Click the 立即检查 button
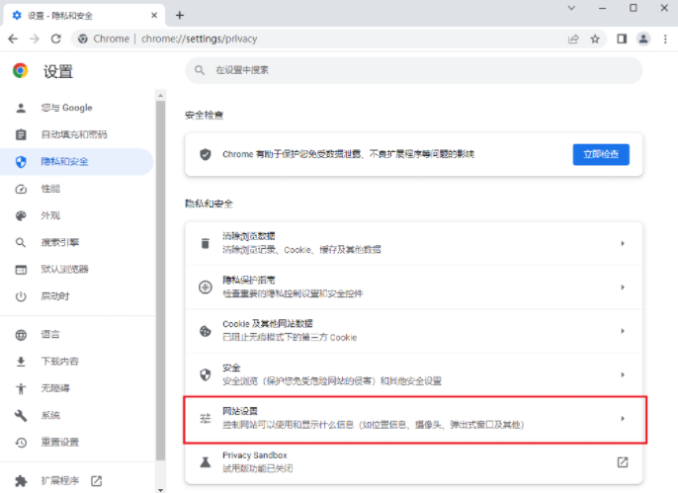 pyautogui.click(x=601, y=154)
